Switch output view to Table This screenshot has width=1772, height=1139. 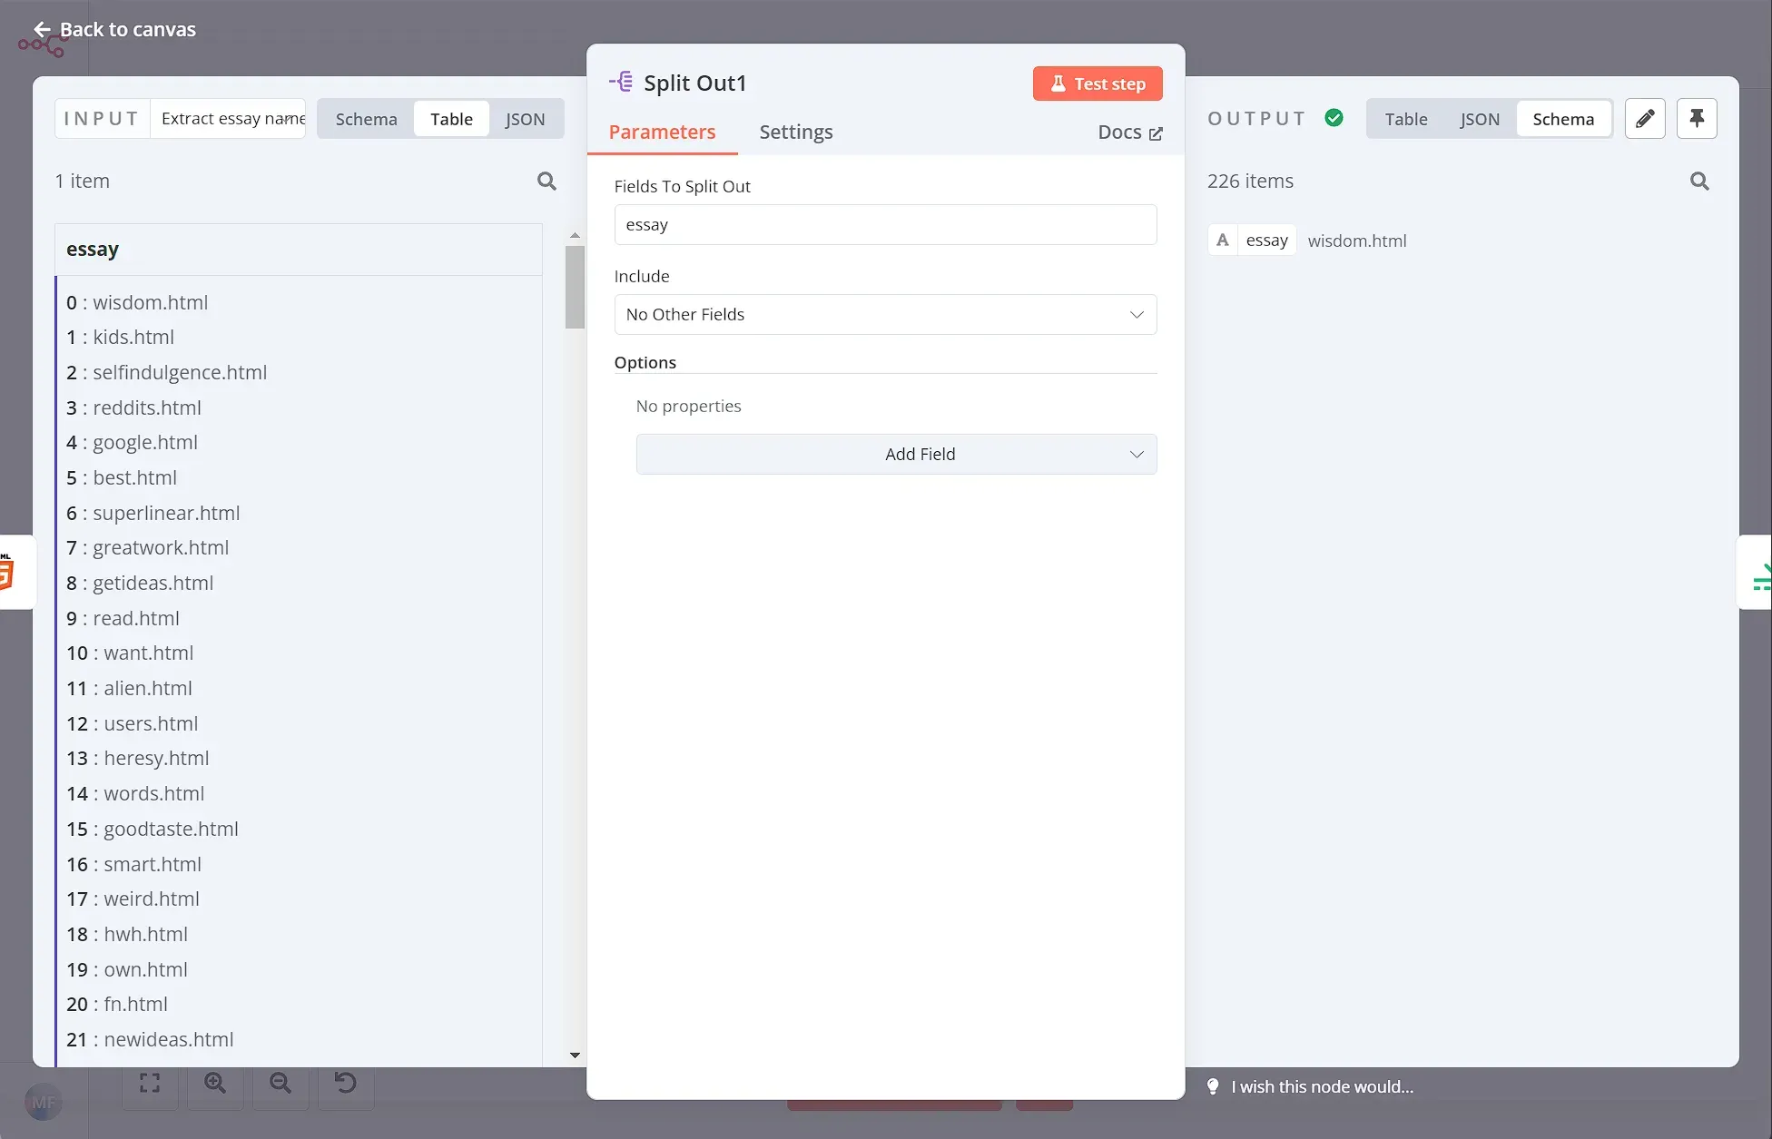click(x=1405, y=119)
